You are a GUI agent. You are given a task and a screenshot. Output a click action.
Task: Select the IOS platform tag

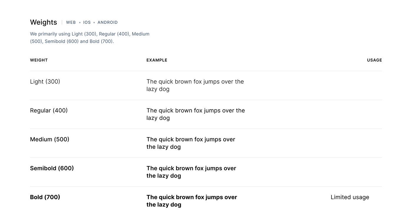point(87,22)
